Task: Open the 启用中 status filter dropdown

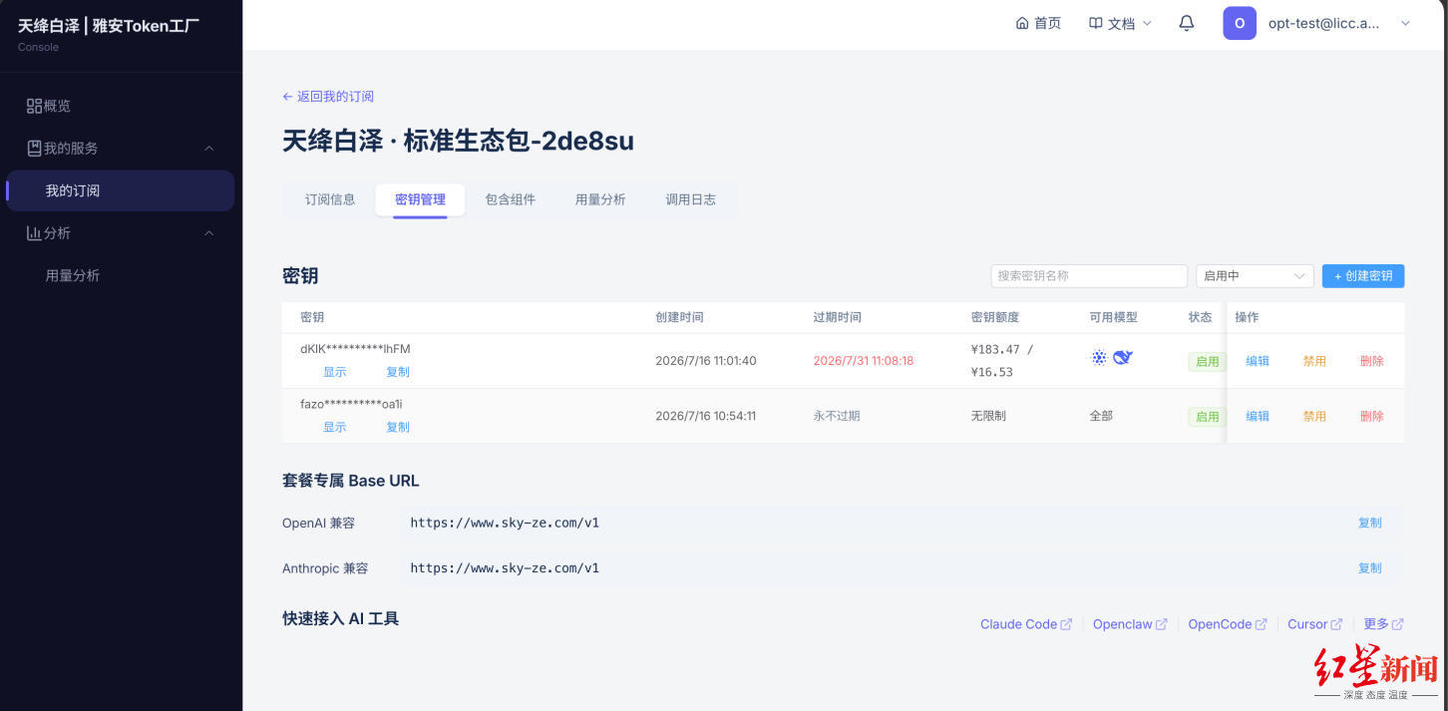Action: pyautogui.click(x=1255, y=276)
